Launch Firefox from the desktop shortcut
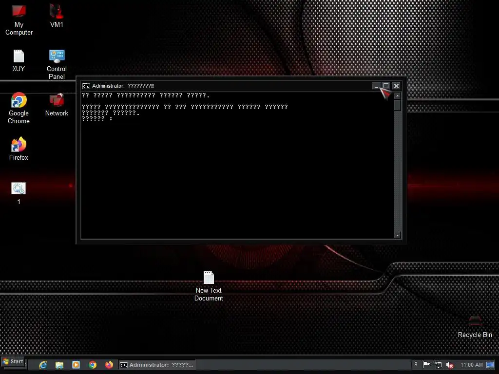499x374 pixels. click(x=19, y=149)
